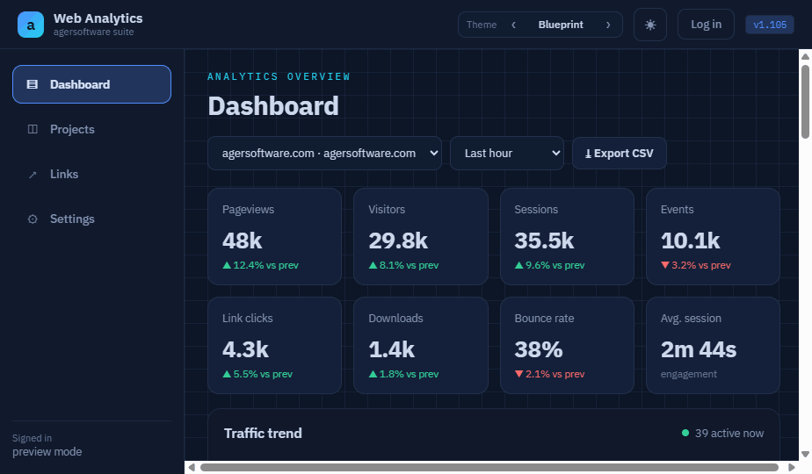Click the v1.105 version badge
The height and width of the screenshot is (474, 812).
click(770, 25)
